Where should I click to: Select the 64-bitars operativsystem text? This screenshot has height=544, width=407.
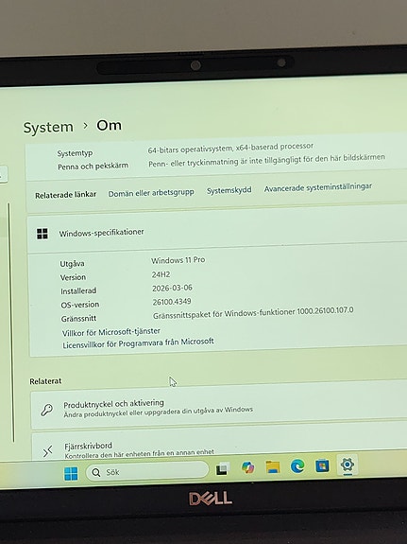(230, 148)
